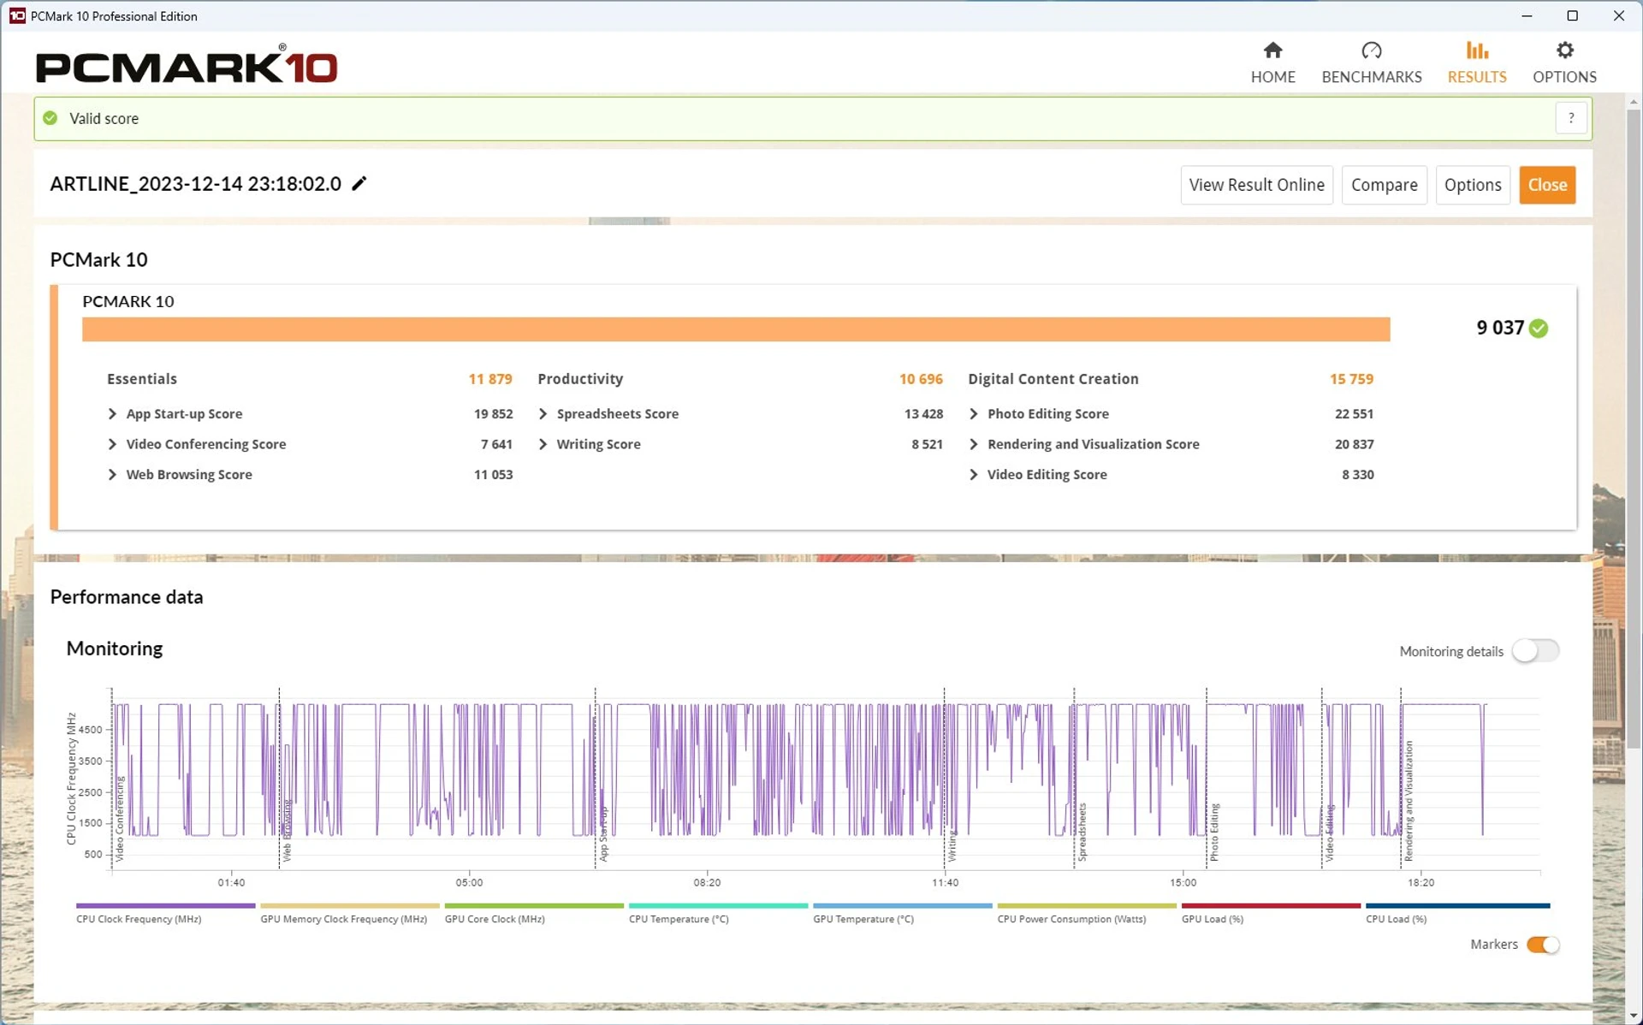
Task: Toggle GPU Core Clock legend swatch
Action: pos(534,905)
